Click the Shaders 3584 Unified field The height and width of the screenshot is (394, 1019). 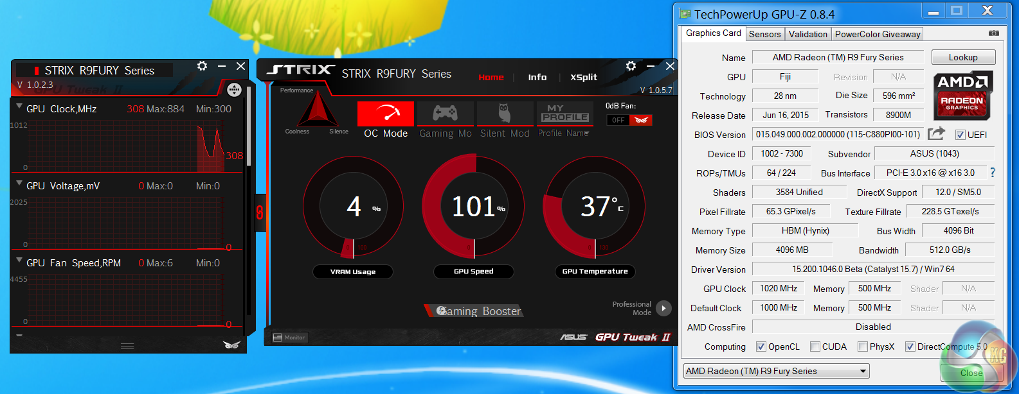click(x=799, y=192)
